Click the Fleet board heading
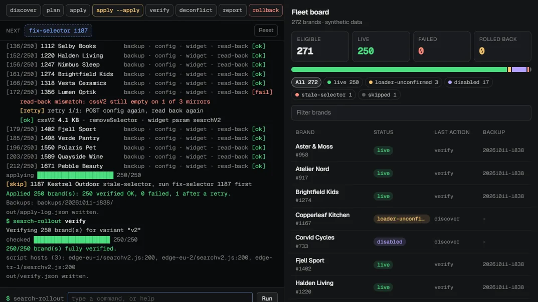Screen dimensions: 538x302 pyautogui.click(x=310, y=12)
